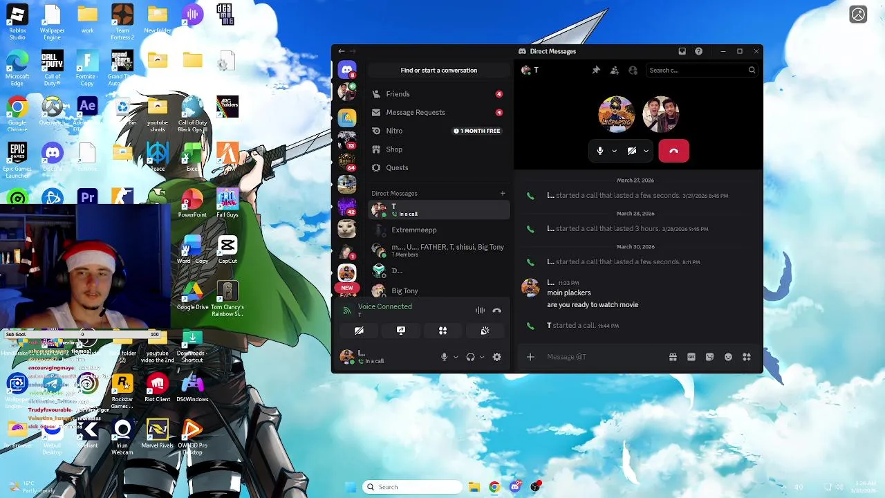885x498 pixels.
Task: Deafen with headphone icon in user panel
Action: 470,357
